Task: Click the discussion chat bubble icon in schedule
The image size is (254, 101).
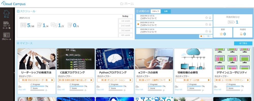Action: click(54, 25)
